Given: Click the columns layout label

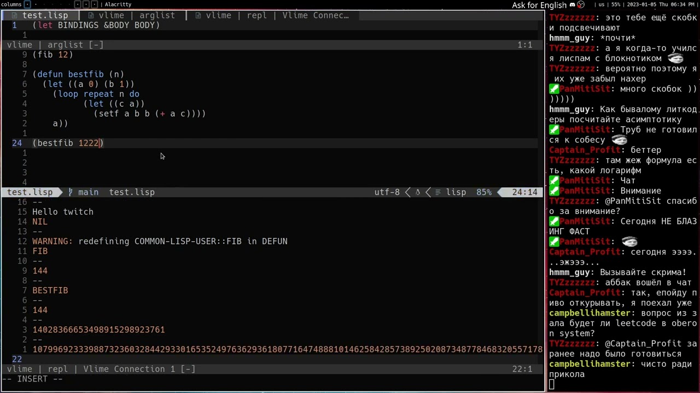Looking at the screenshot, I should click(11, 4).
